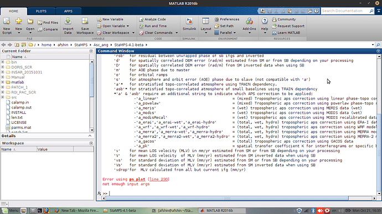Screen dimensions: 382x214
Task: Switch to afshin terminal taskbar window
Action: coord(173,211)
